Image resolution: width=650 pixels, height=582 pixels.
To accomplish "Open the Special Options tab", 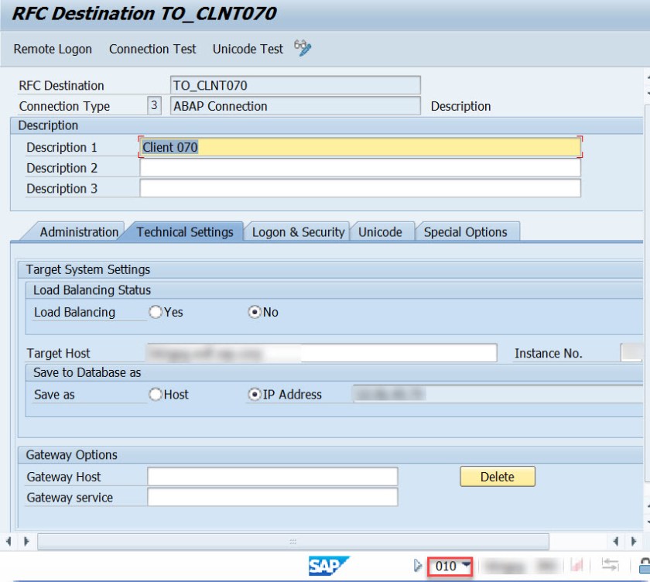I will pyautogui.click(x=465, y=232).
